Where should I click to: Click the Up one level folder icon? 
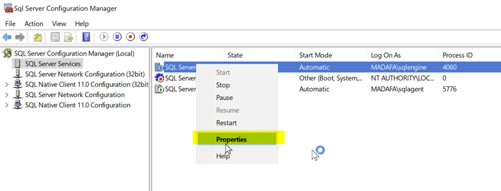click(x=38, y=38)
